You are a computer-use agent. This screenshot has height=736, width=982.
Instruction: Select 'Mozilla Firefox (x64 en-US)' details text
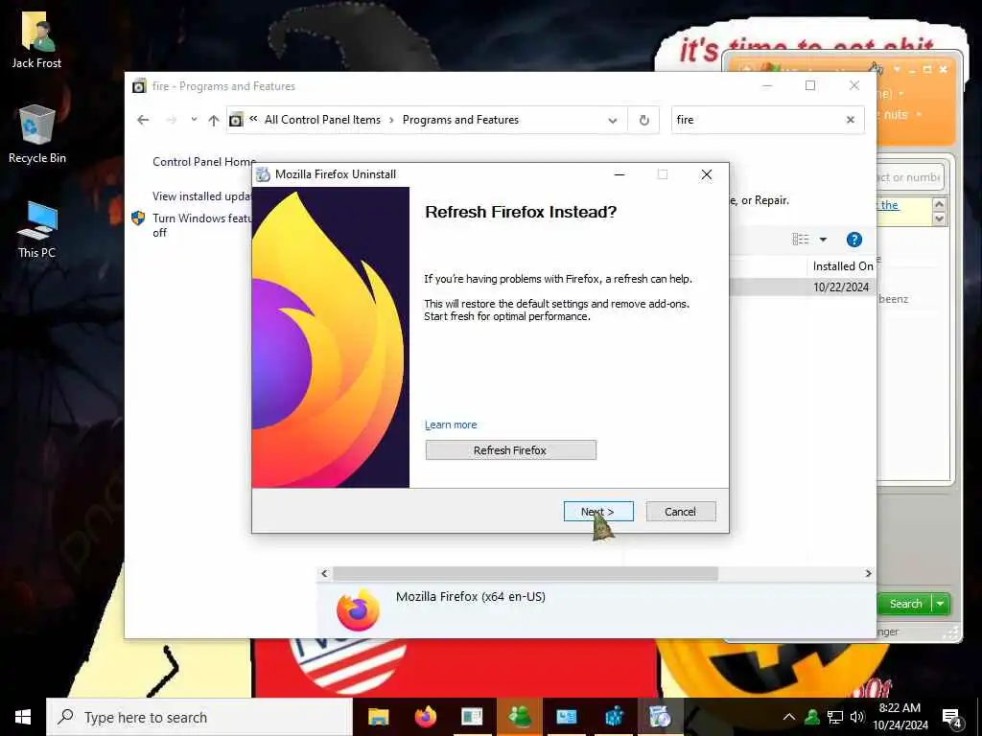[x=470, y=596]
